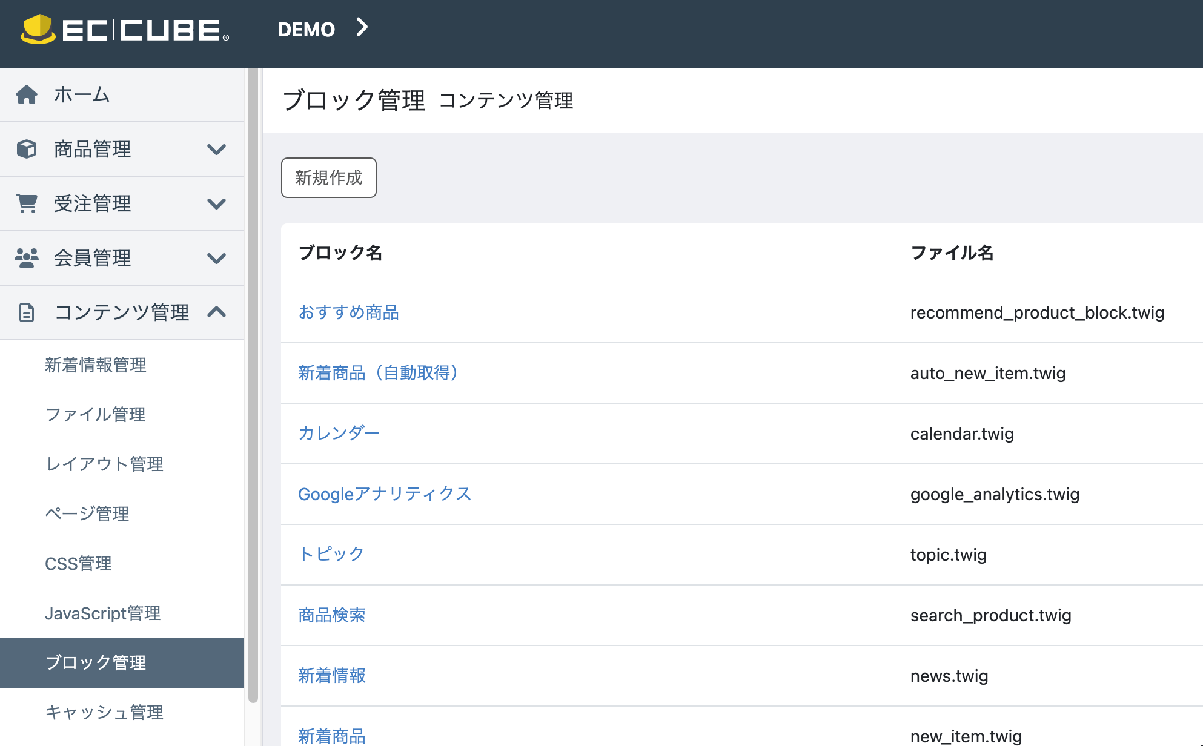This screenshot has height=746, width=1203.
Task: Click the calendar.twig file name
Action: (962, 434)
